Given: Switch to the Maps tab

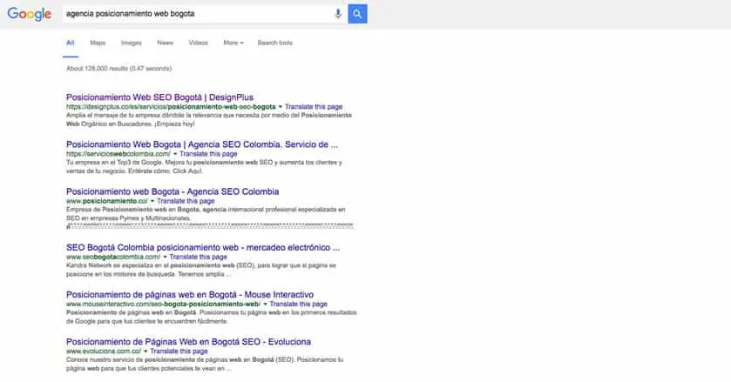Looking at the screenshot, I should click(98, 43).
